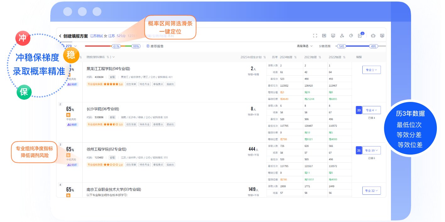Open the trend chart icon in toolbar
The height and width of the screenshot is (222, 445).
(x=333, y=36)
